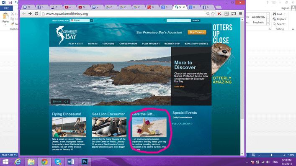Image resolution: width=296 pixels, height=166 pixels.
Task: Open the sea lion photo thumbnail
Action: pyautogui.click(x=109, y=127)
